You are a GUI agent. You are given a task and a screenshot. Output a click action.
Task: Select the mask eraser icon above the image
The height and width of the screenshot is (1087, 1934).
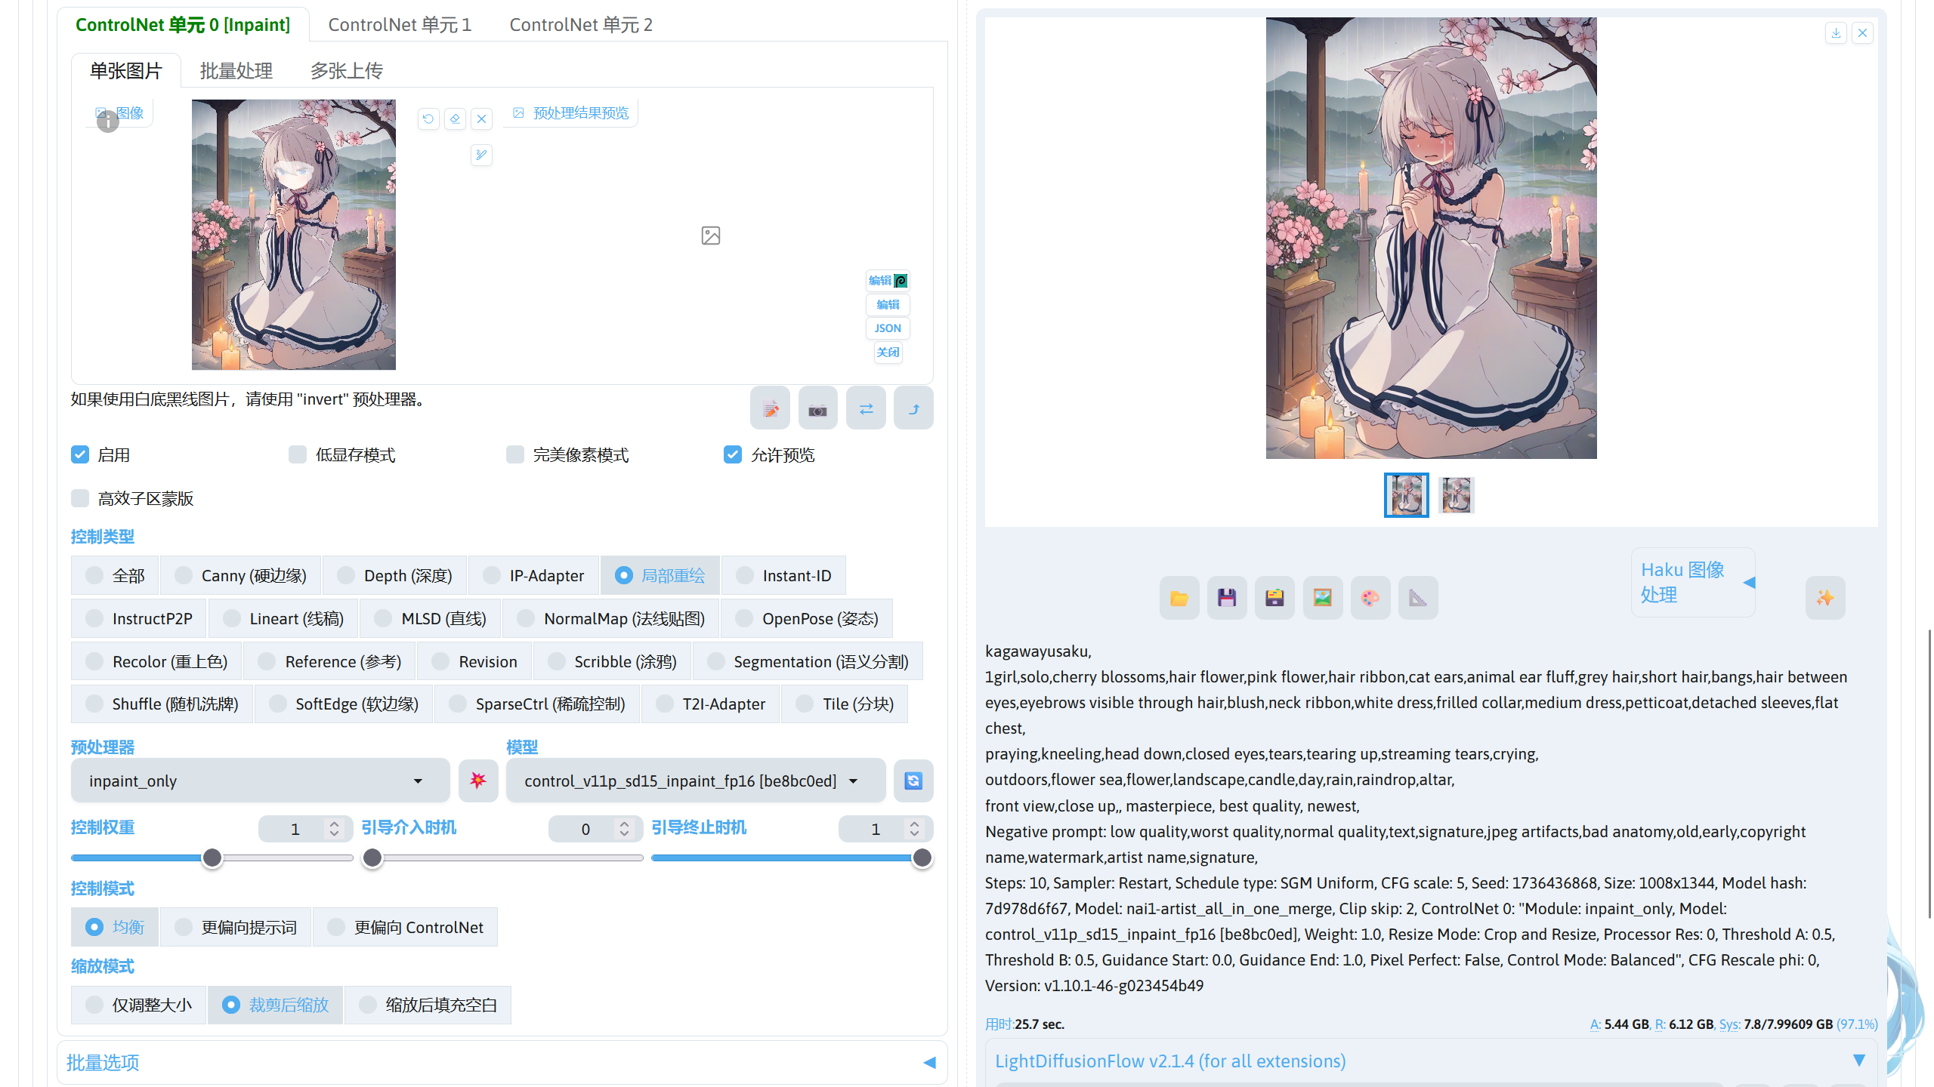(x=455, y=119)
